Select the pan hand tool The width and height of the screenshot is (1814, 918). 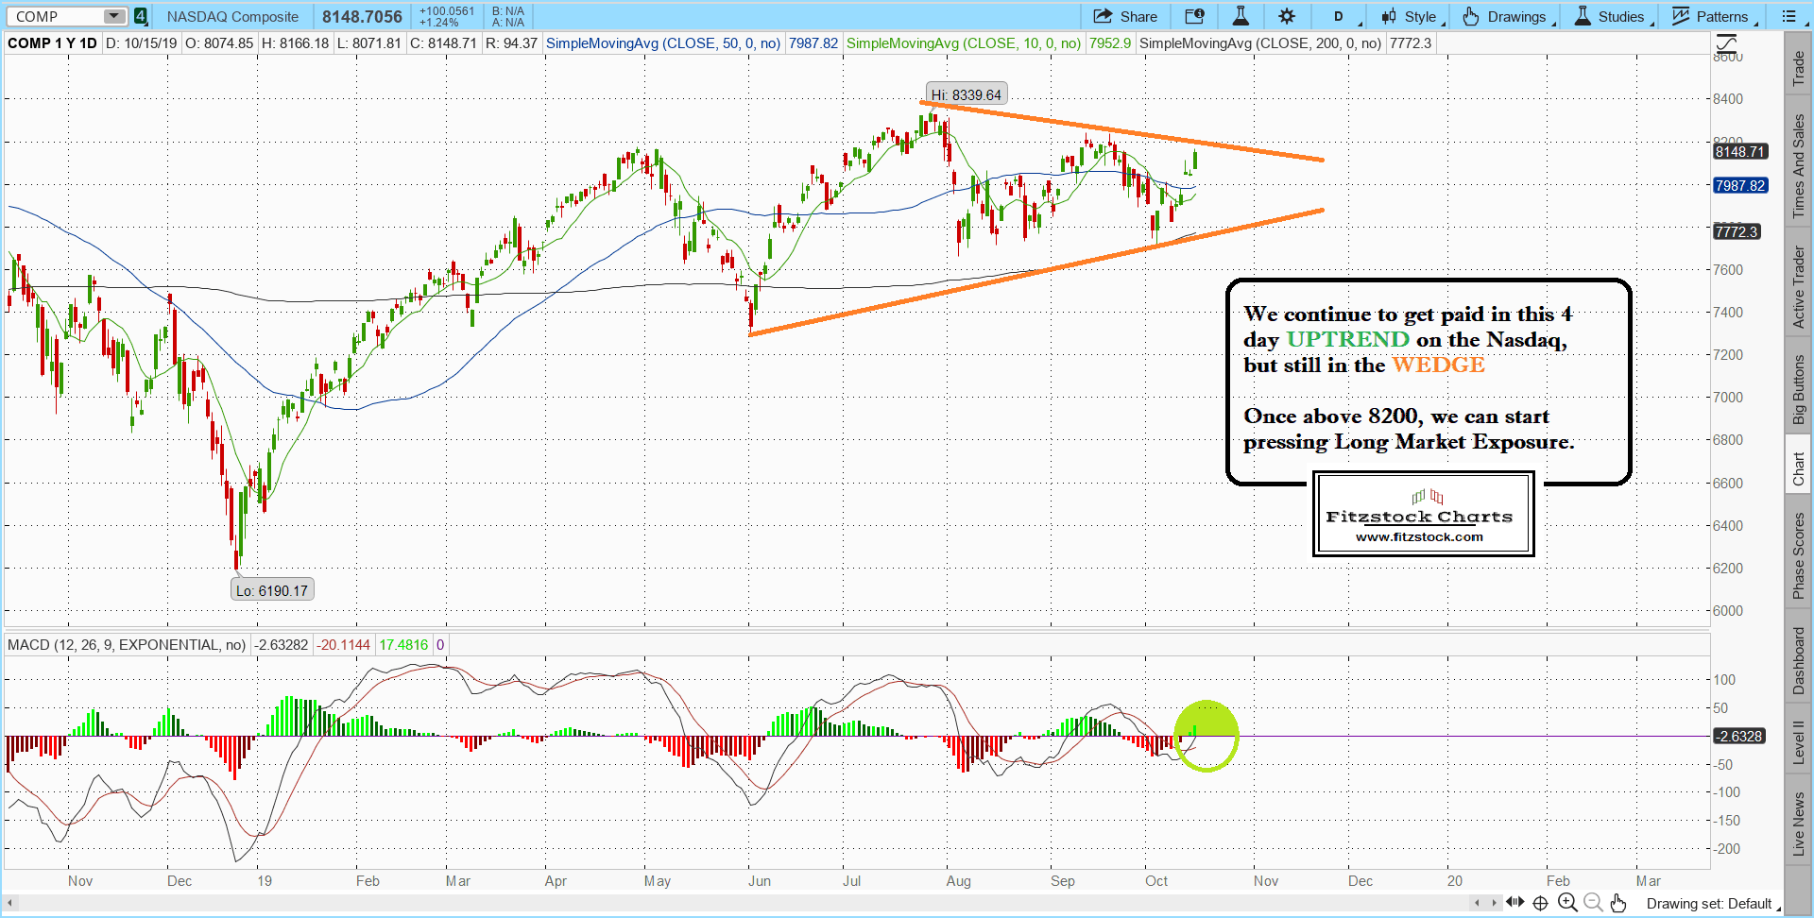pyautogui.click(x=1618, y=903)
